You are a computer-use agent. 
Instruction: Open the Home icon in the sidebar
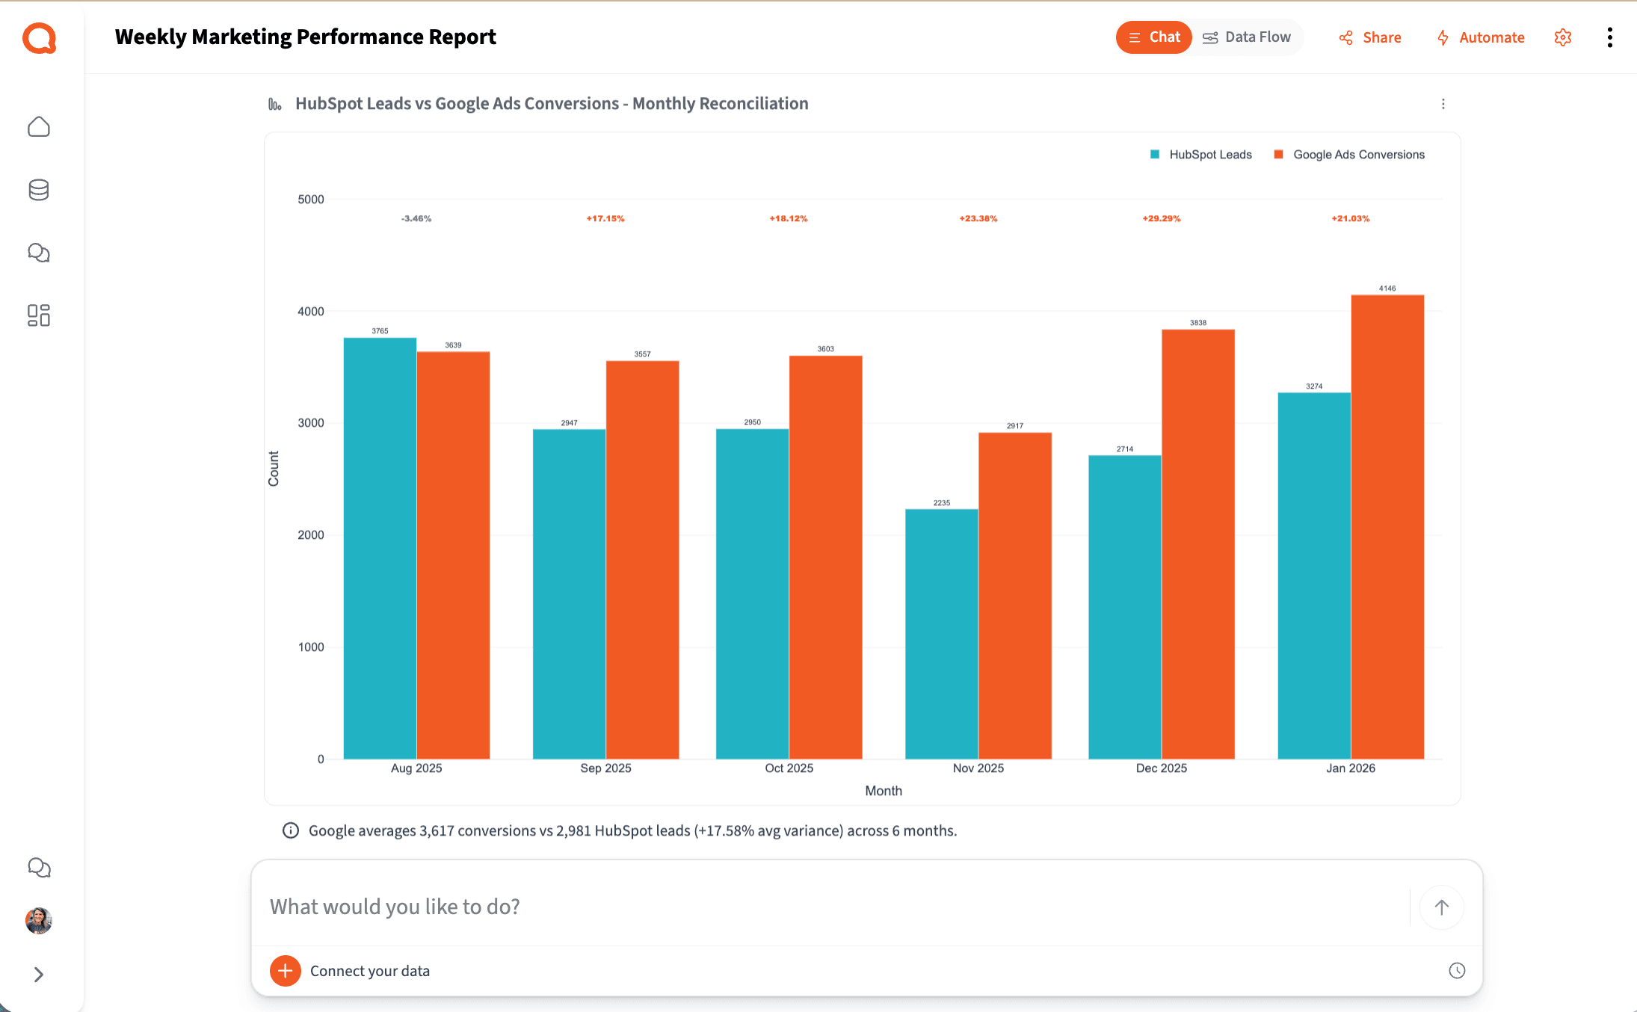coord(39,126)
